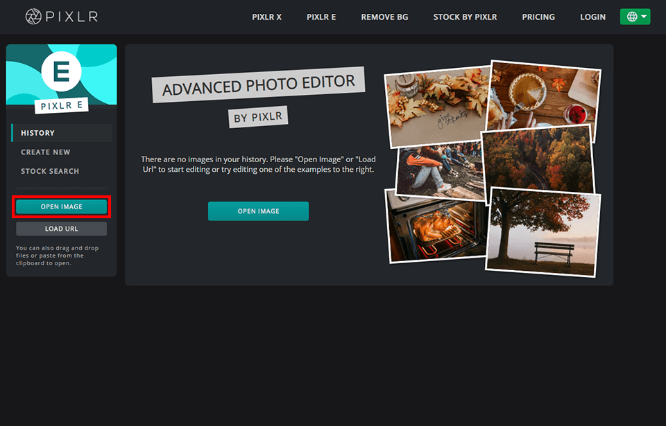Open the pumpkin pie example photo

[x=544, y=100]
